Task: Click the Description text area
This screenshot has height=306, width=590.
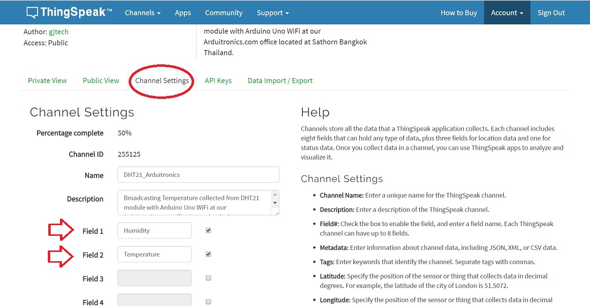Action: tap(198, 203)
